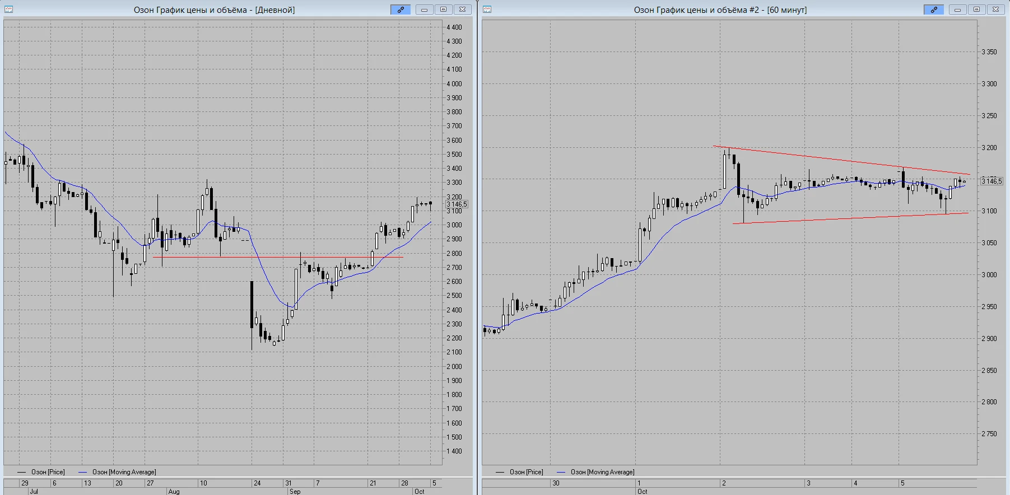Click 'Озон [Price]' legend in daily chart
The width and height of the screenshot is (1010, 495).
point(41,472)
